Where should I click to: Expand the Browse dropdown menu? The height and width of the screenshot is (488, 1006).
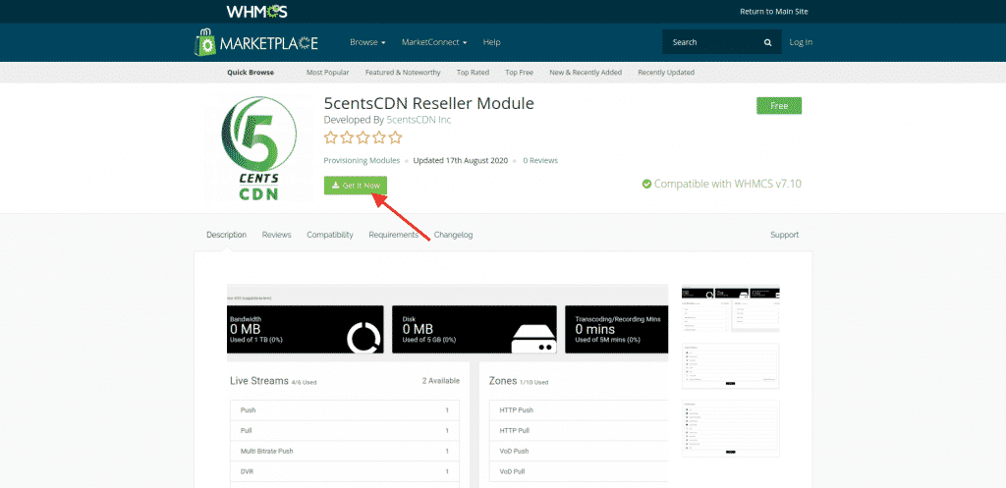click(x=367, y=42)
